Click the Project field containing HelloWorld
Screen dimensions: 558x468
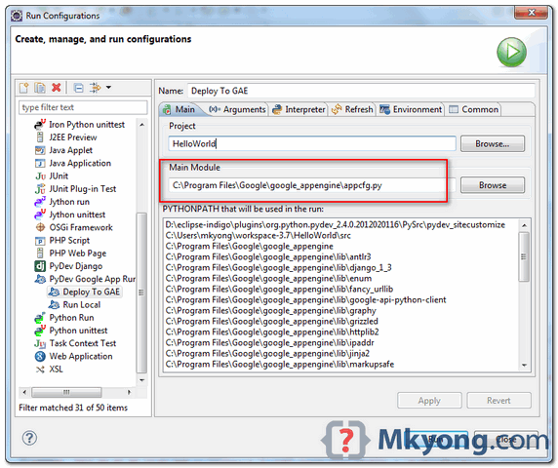coord(312,143)
